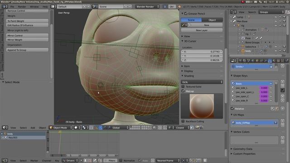Open the Object Mode dropdown

61,128
